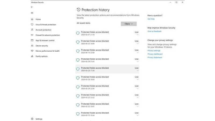Viewport: 215px width, 121px height.
Task: Click shield icon of 2020-03-28 17:30 entry
Action: pyautogui.click(x=78, y=69)
